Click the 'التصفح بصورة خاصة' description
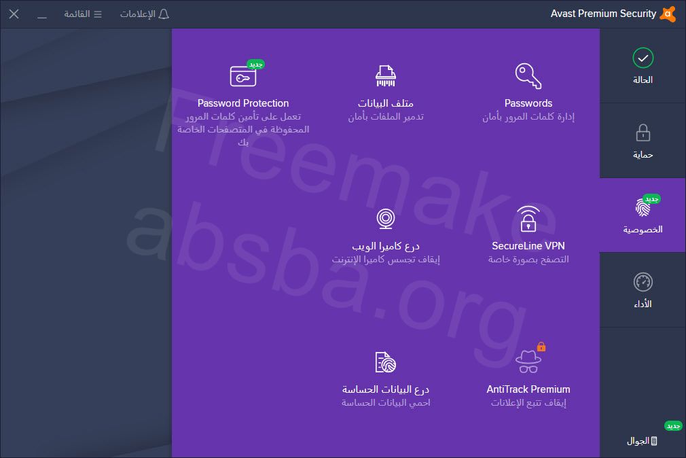Viewport: 686px width, 458px height. tap(528, 259)
